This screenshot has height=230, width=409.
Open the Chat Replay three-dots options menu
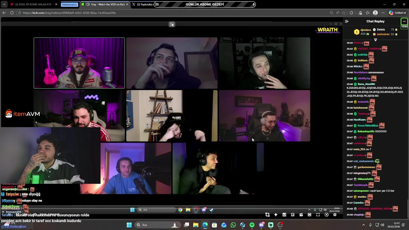coord(404,21)
